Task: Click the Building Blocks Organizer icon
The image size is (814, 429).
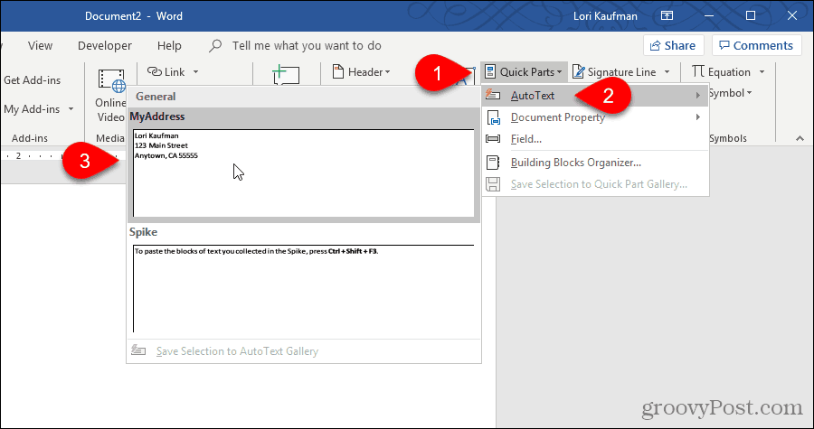Action: coord(493,163)
